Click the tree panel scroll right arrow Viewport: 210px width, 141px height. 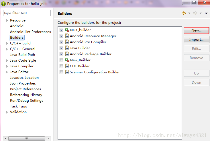(48, 138)
